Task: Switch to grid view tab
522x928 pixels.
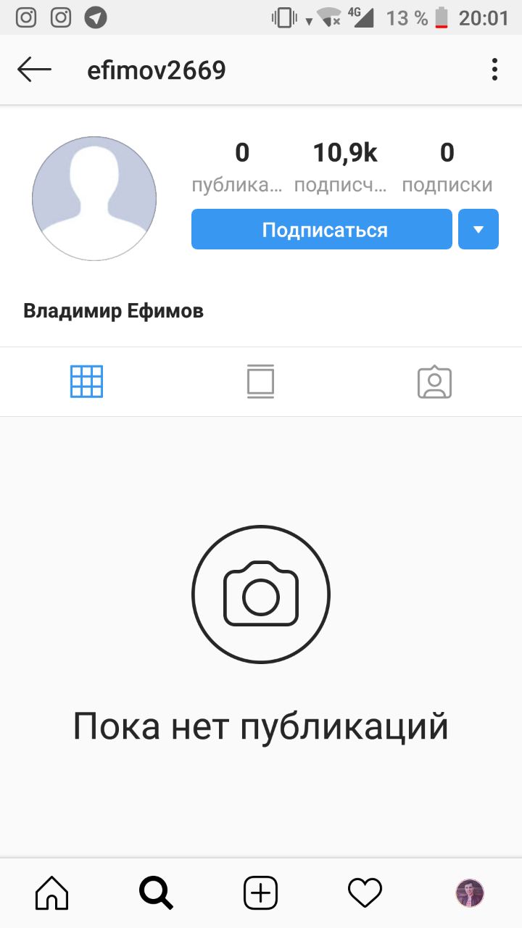Action: coord(87,381)
